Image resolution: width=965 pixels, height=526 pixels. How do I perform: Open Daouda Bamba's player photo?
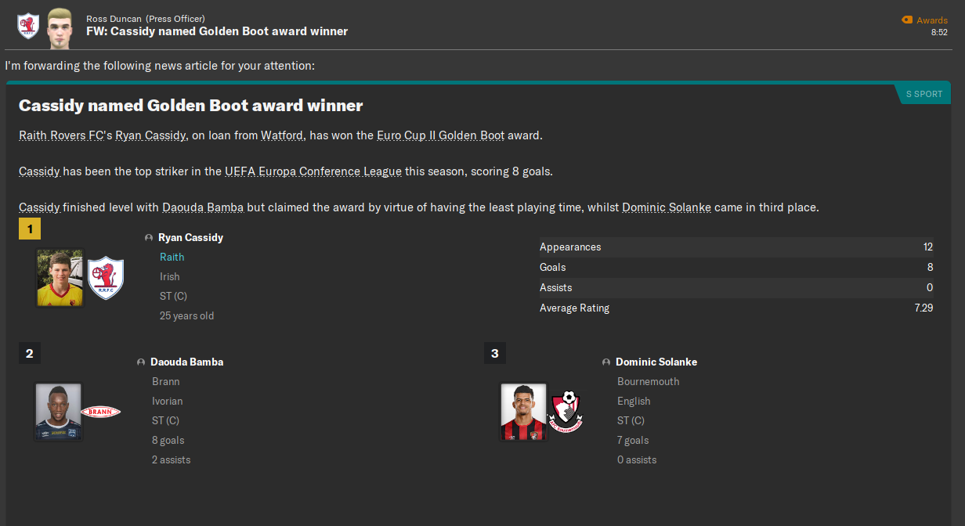click(x=58, y=412)
